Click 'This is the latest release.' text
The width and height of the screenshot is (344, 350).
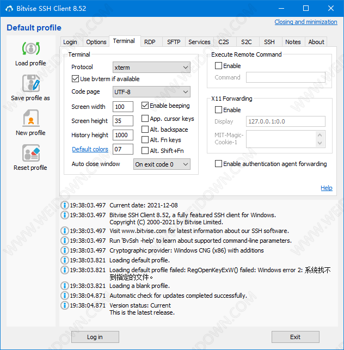(x=142, y=312)
